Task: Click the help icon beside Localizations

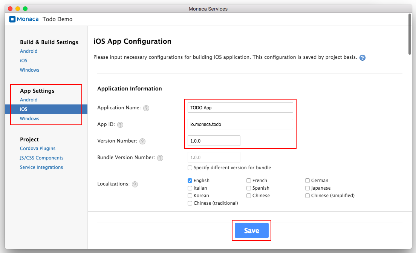Action: click(135, 184)
